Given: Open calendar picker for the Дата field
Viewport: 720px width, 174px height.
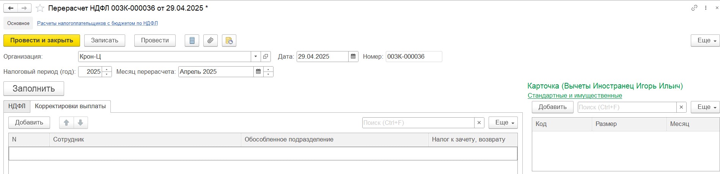Looking at the screenshot, I should pyautogui.click(x=353, y=57).
